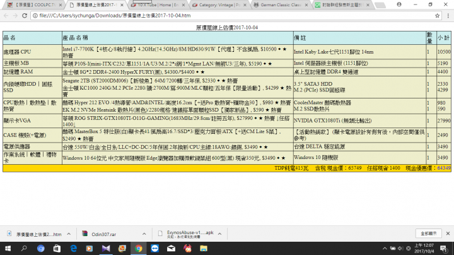The height and width of the screenshot is (255, 454).
Task: Close the German Classic tab
Action: [306, 5]
